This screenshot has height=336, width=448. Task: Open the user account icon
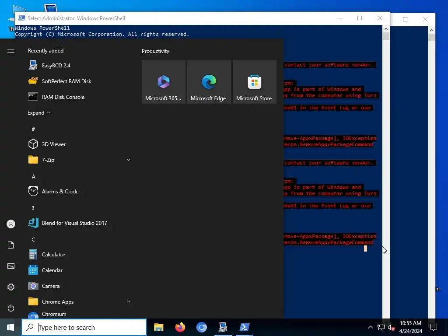click(11, 224)
